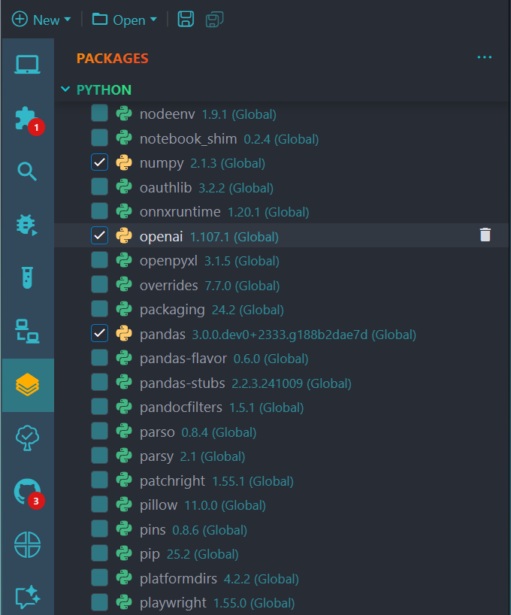Check the notebook_shim checkbox
The image size is (511, 615).
(x=100, y=138)
